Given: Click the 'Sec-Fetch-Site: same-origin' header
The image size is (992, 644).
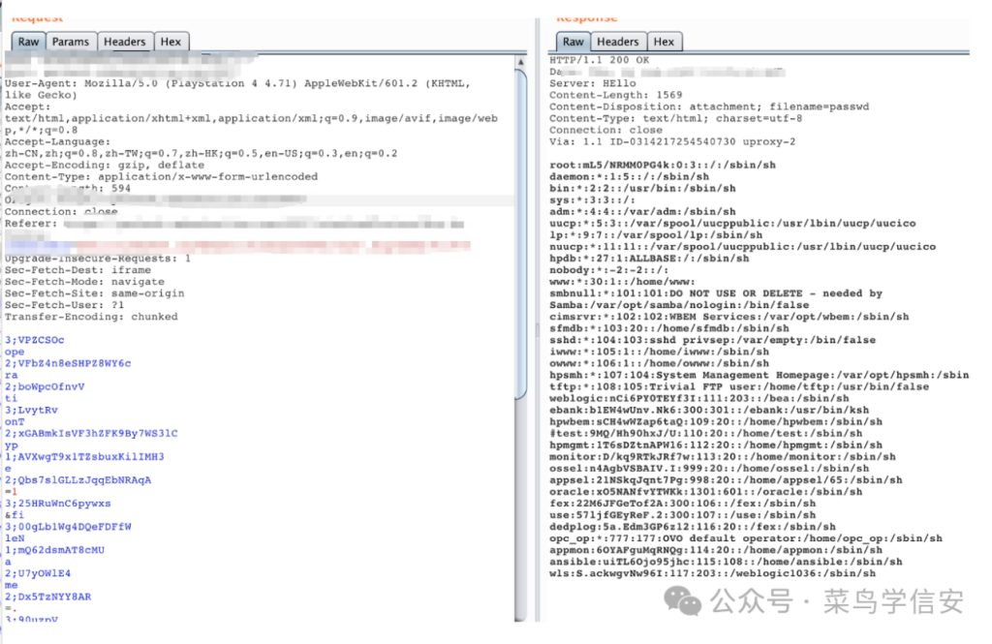Looking at the screenshot, I should pyautogui.click(x=94, y=293).
